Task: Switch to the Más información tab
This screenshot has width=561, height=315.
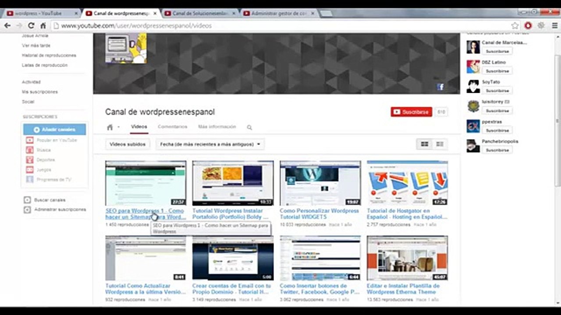Action: coord(217,127)
